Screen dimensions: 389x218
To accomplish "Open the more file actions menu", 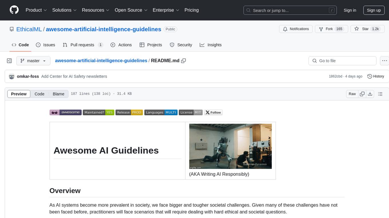I will tap(384, 61).
